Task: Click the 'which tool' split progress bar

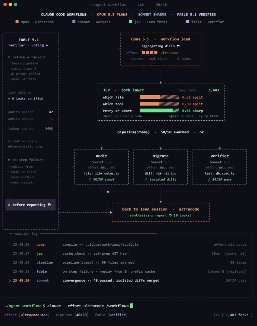Action: [159, 104]
